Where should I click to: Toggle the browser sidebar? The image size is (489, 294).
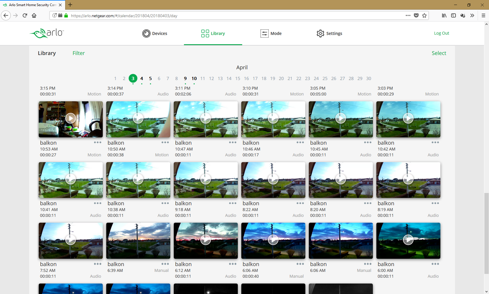click(x=454, y=16)
